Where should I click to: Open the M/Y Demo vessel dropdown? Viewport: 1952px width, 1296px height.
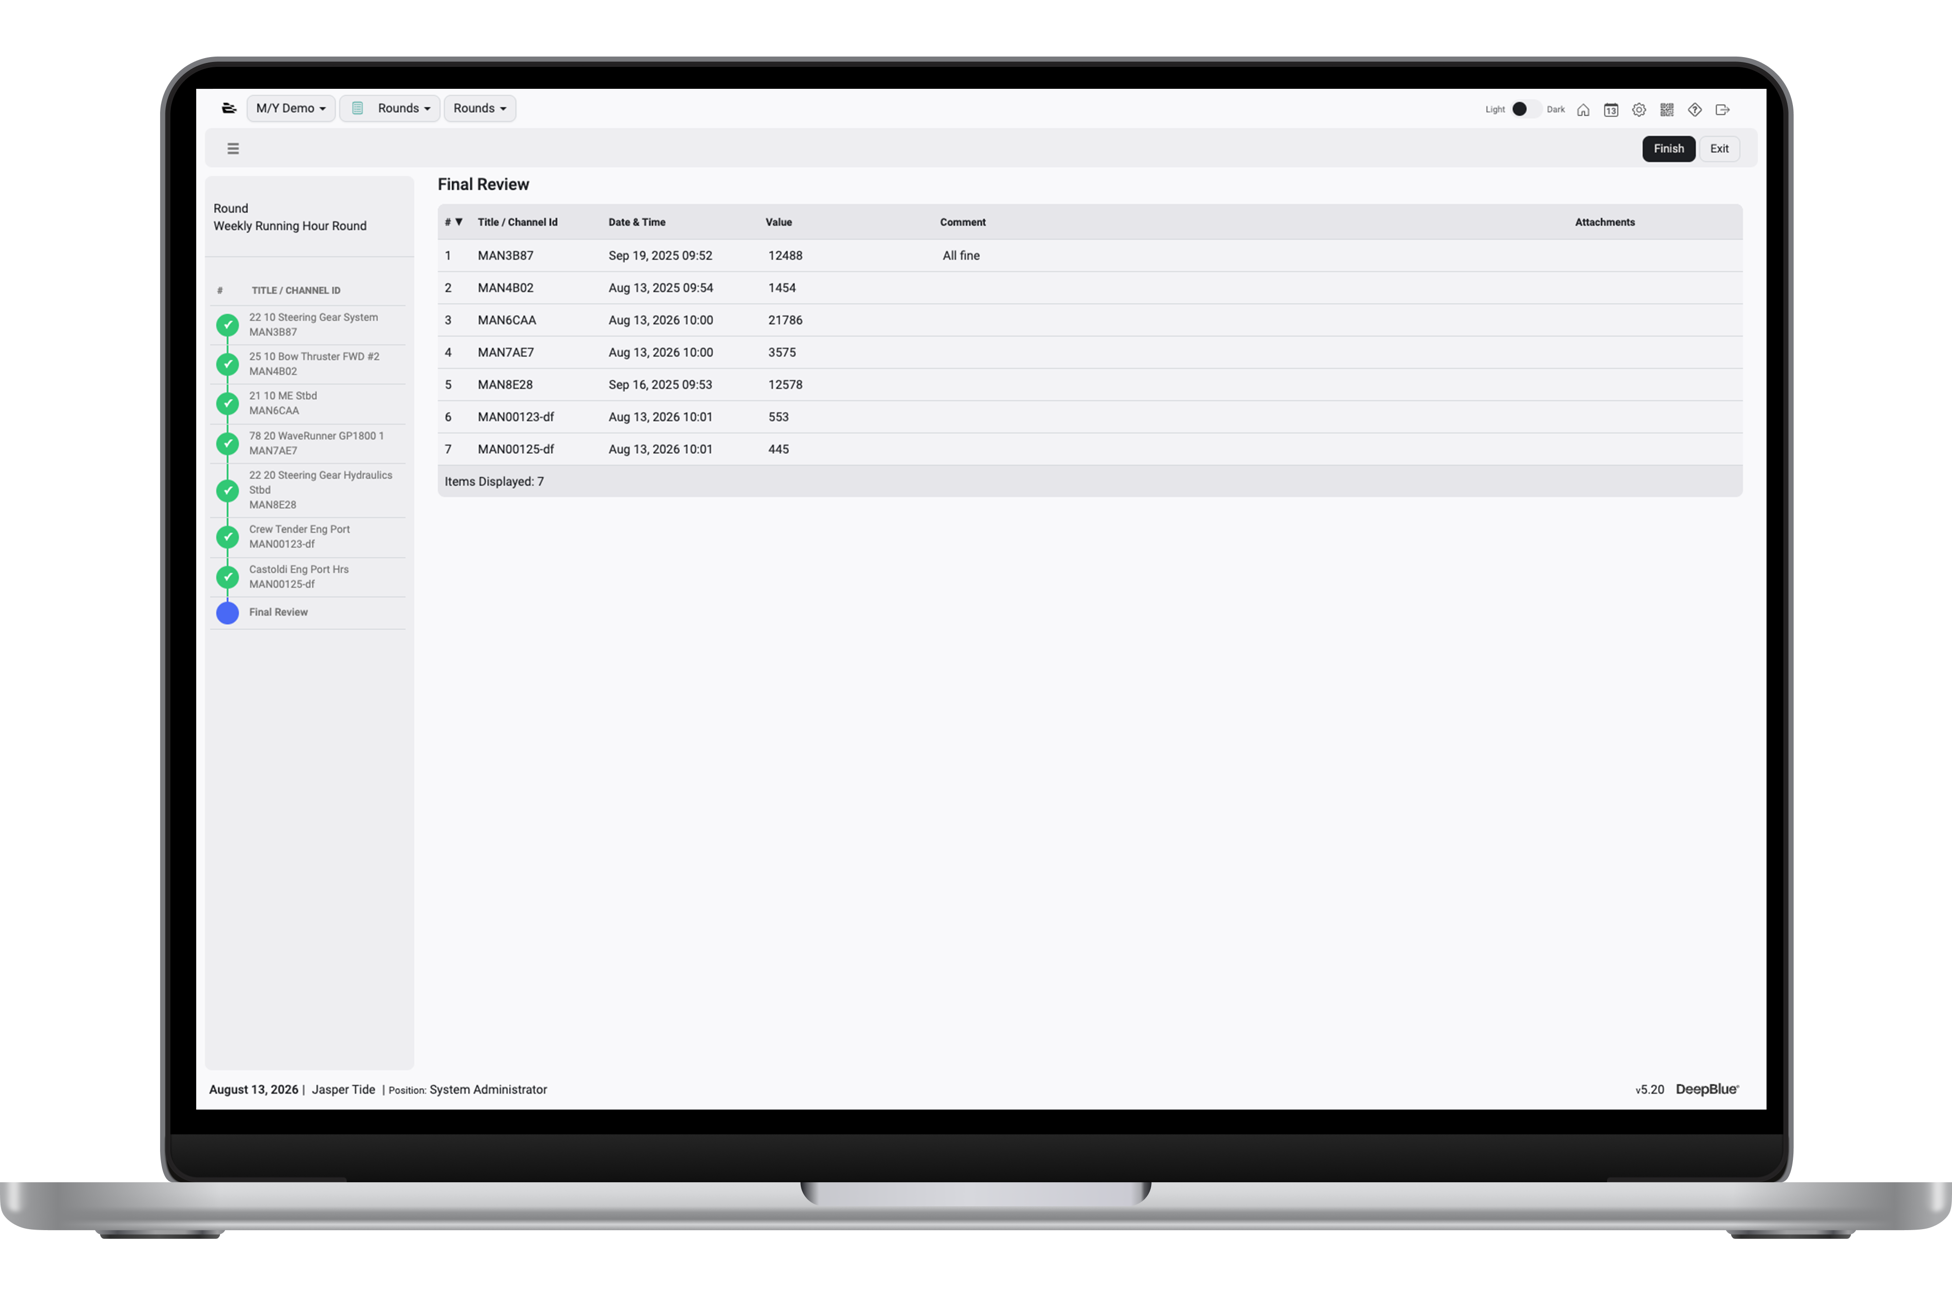point(291,108)
